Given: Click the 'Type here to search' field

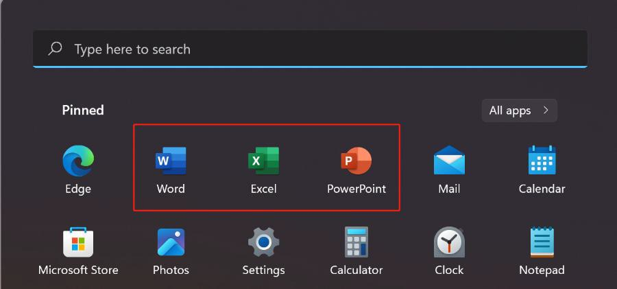Looking at the screenshot, I should pyautogui.click(x=308, y=49).
